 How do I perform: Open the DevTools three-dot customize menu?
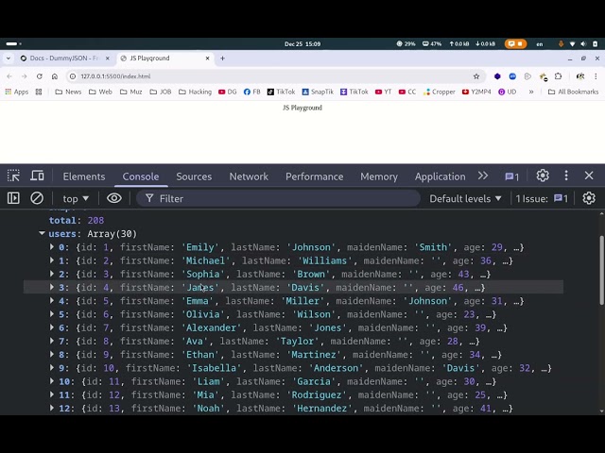coord(566,176)
